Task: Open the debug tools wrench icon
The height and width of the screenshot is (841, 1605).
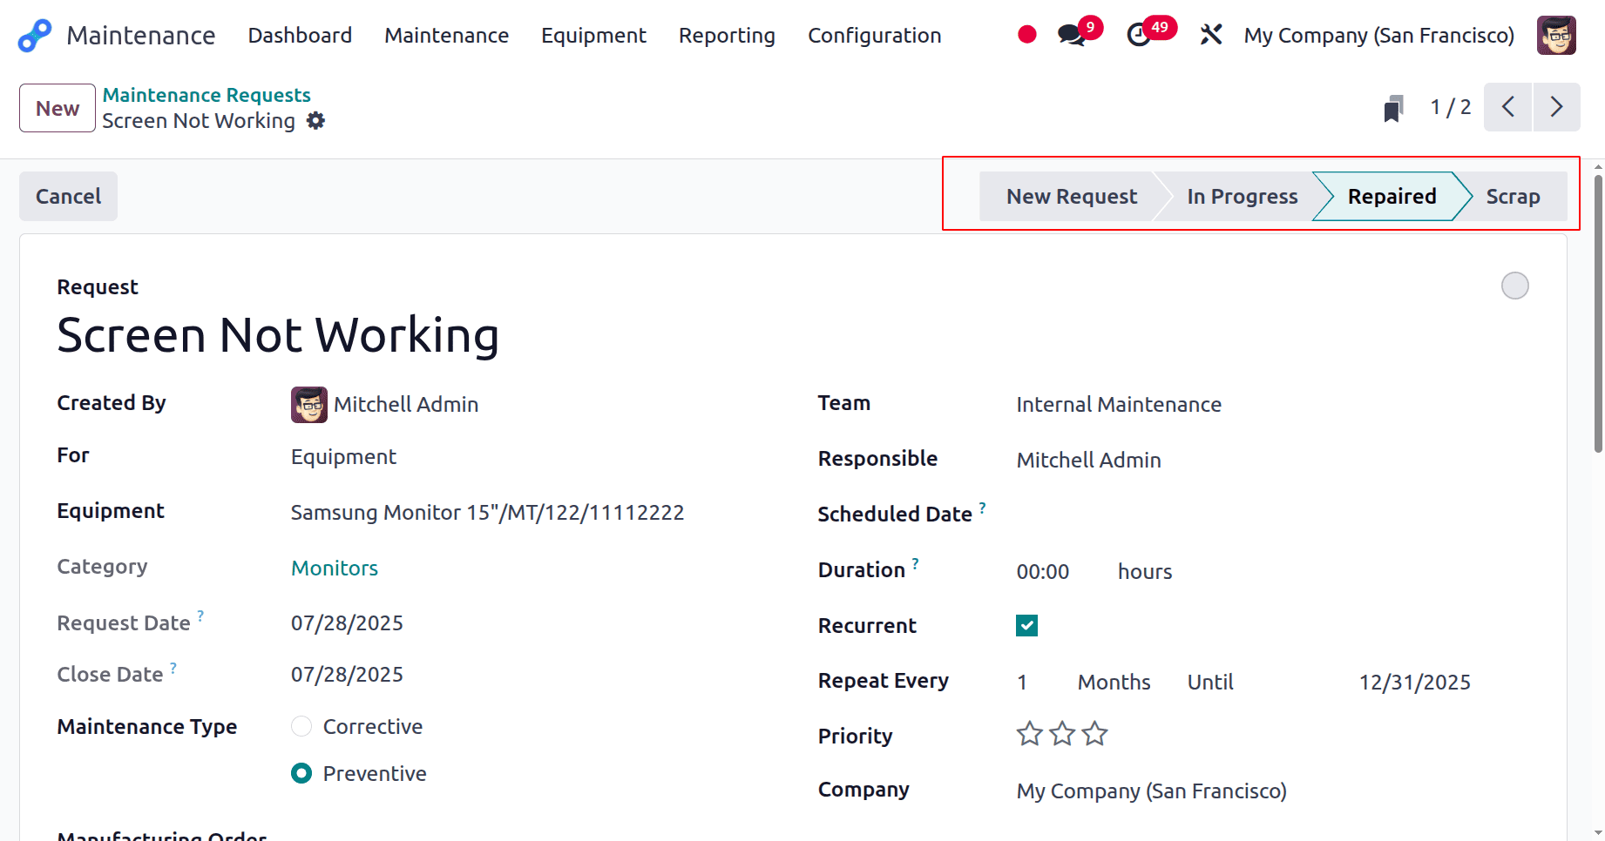Action: tap(1211, 35)
